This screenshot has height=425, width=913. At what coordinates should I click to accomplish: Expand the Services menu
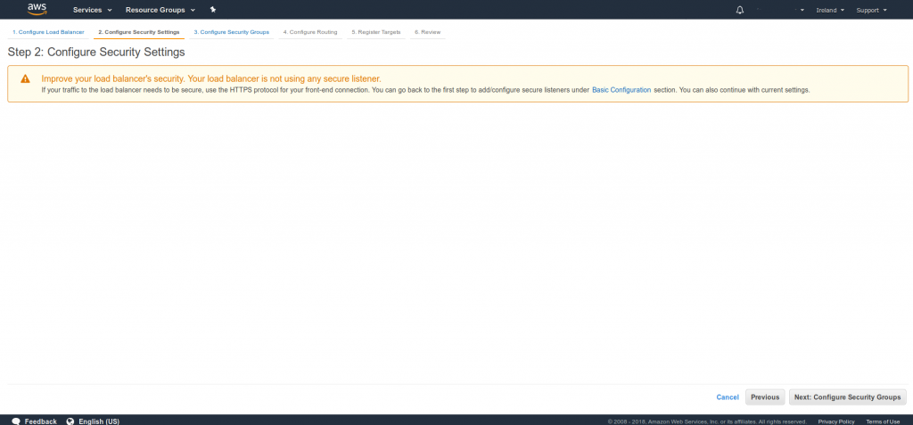pyautogui.click(x=92, y=10)
